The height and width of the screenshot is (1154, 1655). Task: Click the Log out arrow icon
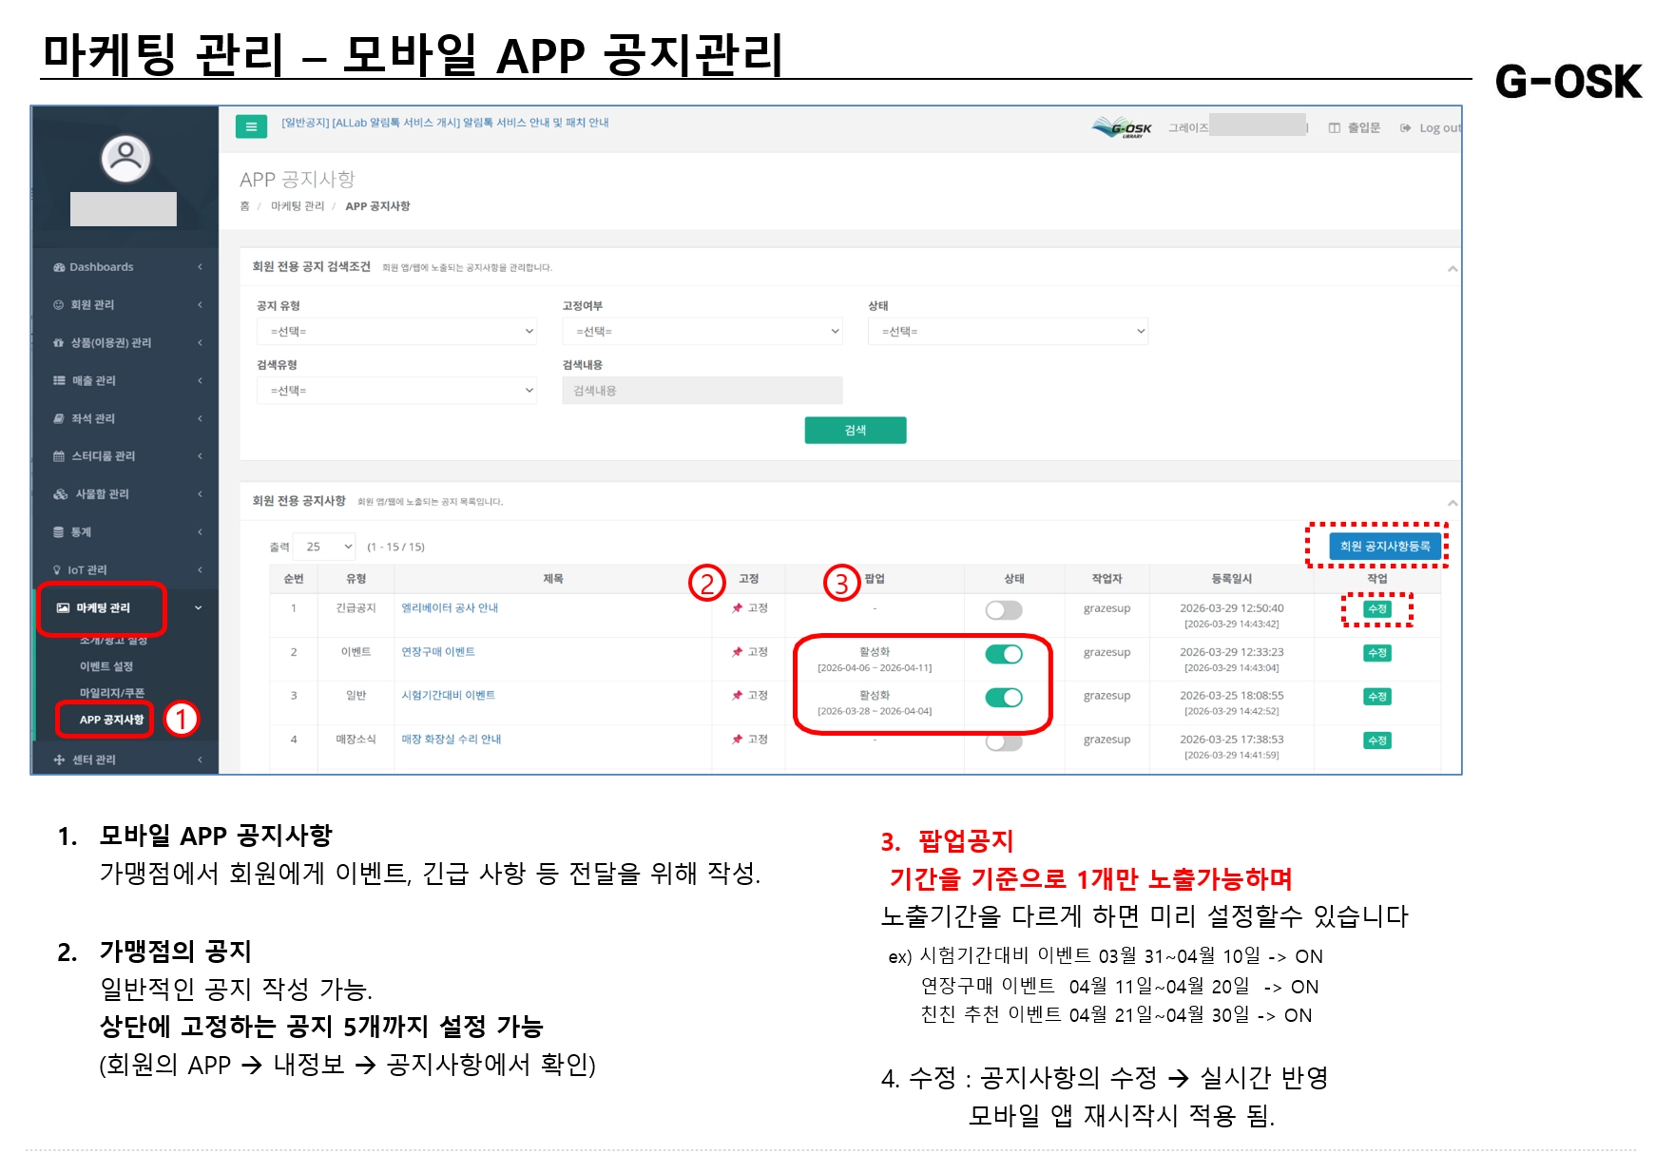coord(1406,128)
